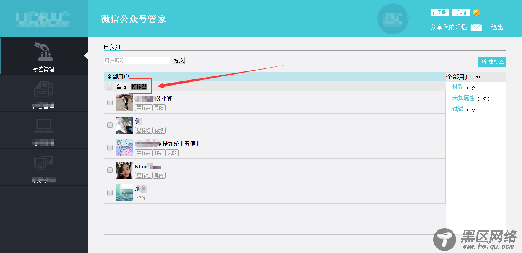Tick checkbox for the Elim user

(110, 170)
